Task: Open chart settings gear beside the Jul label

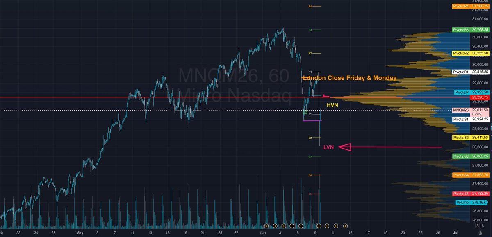Action: click(480, 232)
